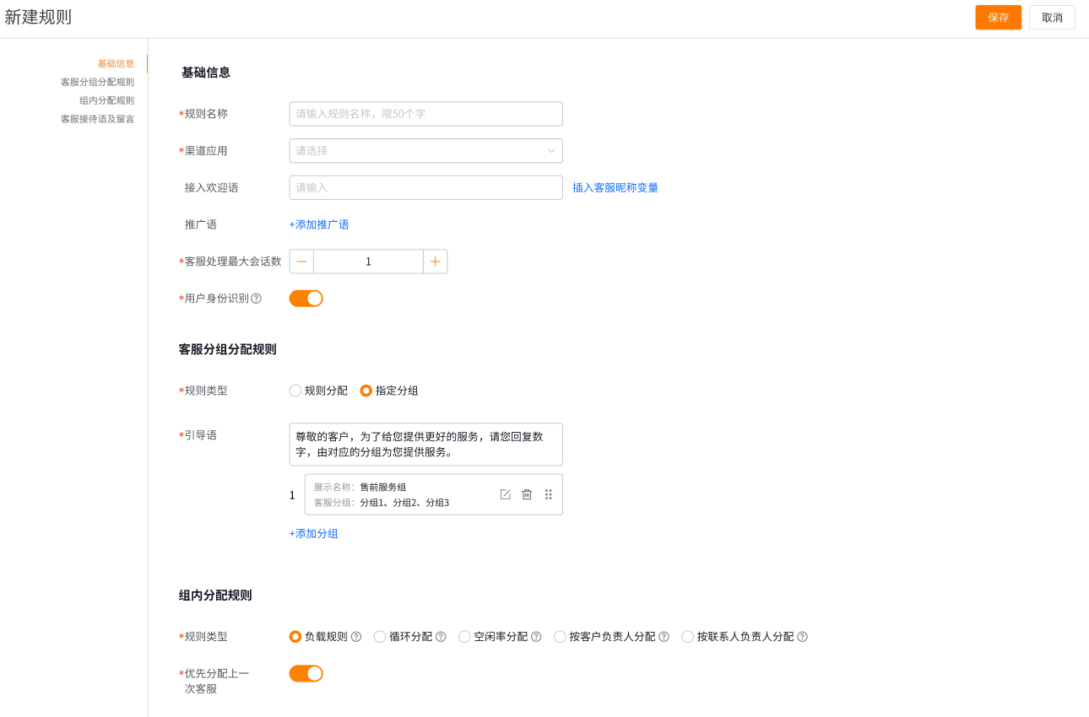Click the edit icon on 售前服务组 card
The image size is (1089, 717).
click(505, 494)
